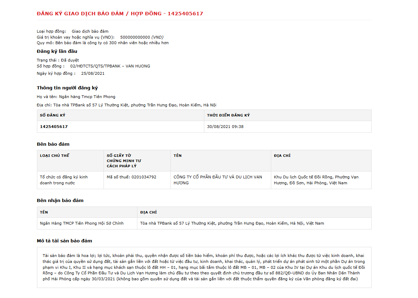Select the registration number 1425405617 cell
This screenshot has width=418, height=298.
click(121, 127)
